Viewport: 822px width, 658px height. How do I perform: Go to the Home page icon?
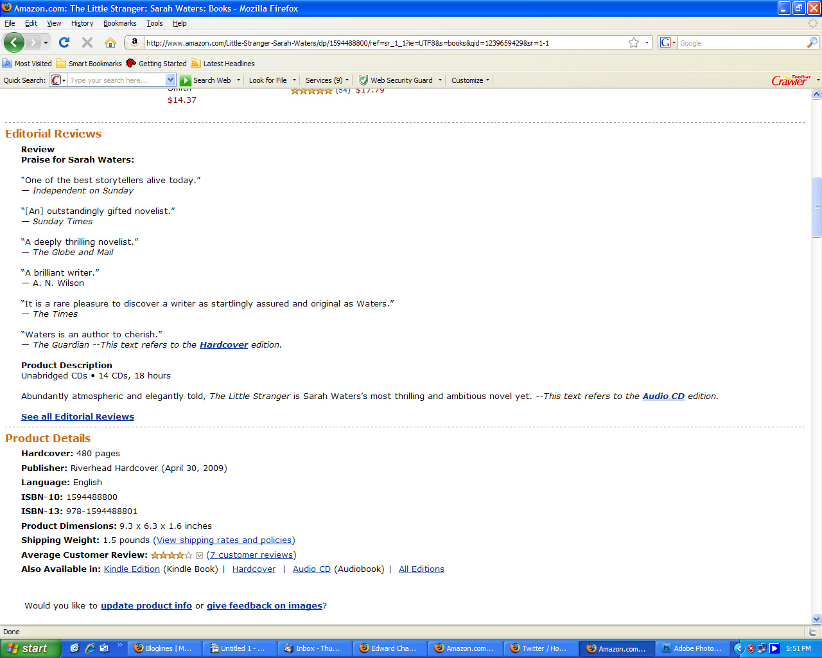(x=110, y=42)
